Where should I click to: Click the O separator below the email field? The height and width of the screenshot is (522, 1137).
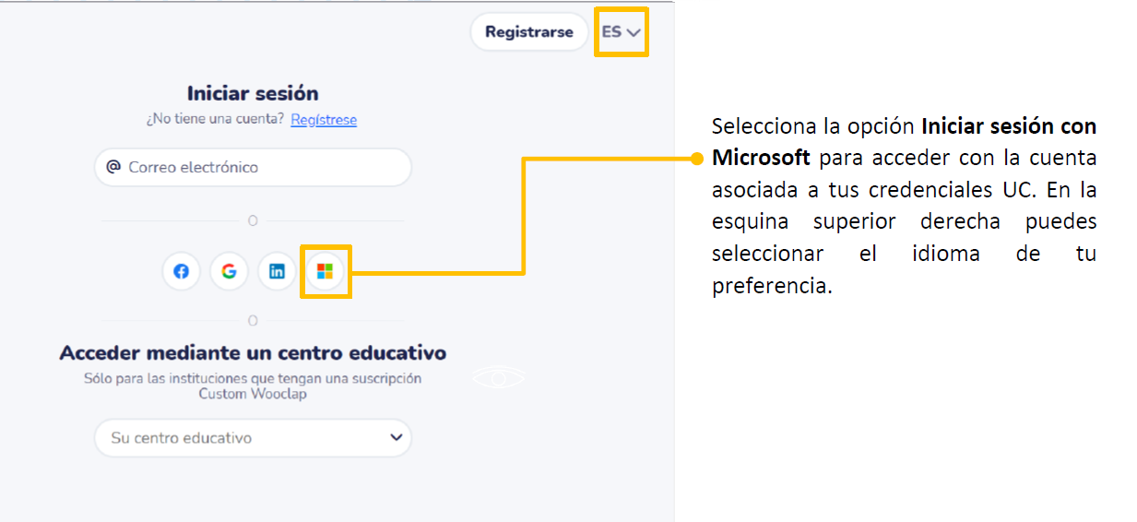click(x=253, y=221)
